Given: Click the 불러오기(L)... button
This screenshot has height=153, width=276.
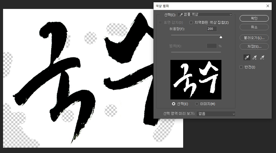Looking at the screenshot, I should click(x=254, y=38).
